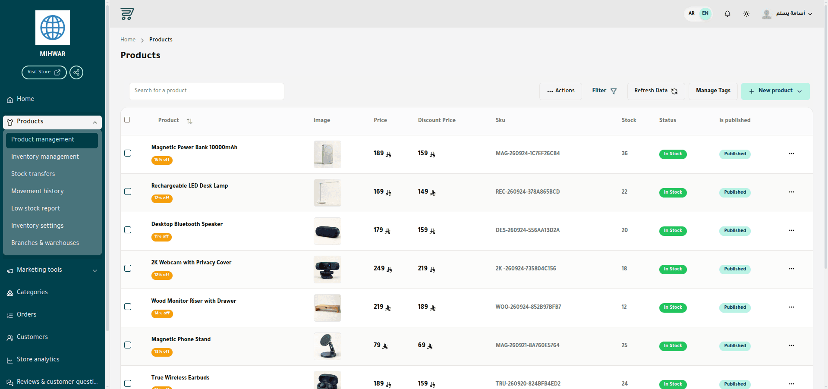Toggle the select-all products checkbox
Viewport: 828px width, 389px height.
coord(127,119)
